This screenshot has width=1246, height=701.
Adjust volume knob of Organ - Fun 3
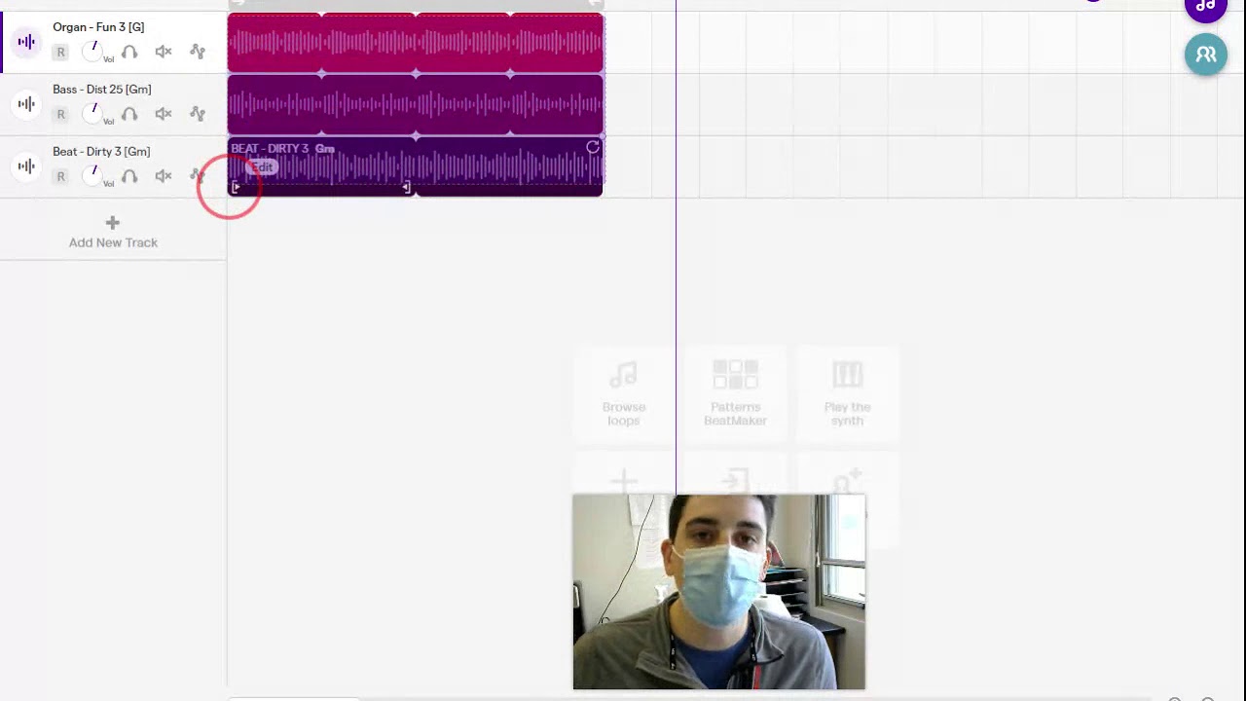[93, 51]
